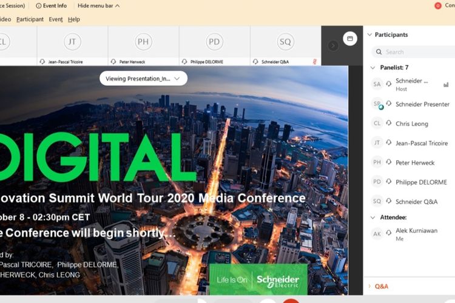Click next arrow in video strip
Viewport: 455px width, 303px height.
(333, 45)
